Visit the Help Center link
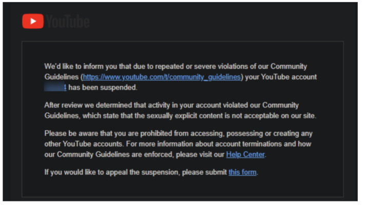 click(x=245, y=154)
